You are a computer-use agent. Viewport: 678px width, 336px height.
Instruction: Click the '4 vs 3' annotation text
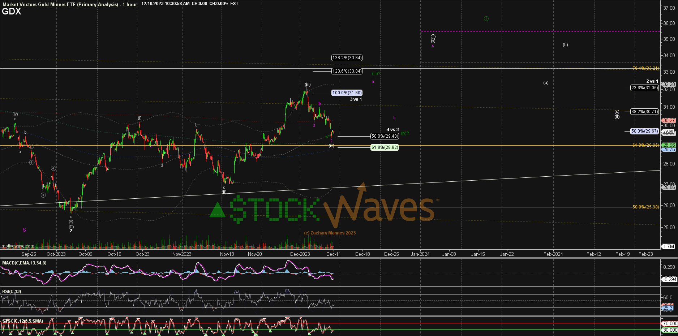click(x=393, y=130)
